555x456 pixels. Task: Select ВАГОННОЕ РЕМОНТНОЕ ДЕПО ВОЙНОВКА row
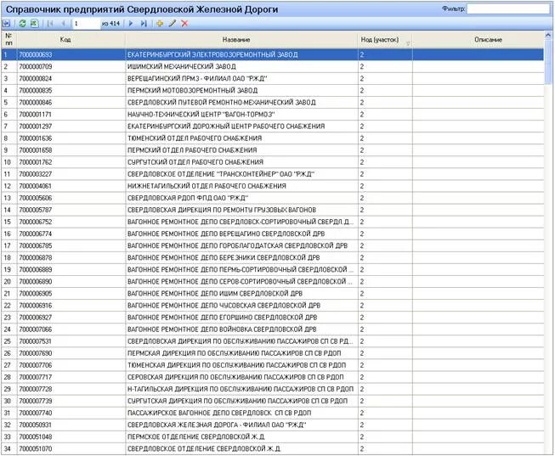[273, 329]
